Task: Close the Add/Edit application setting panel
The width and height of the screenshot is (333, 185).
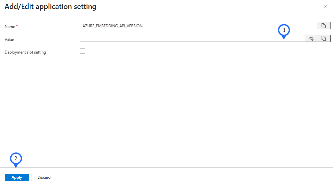Action: 325,7
